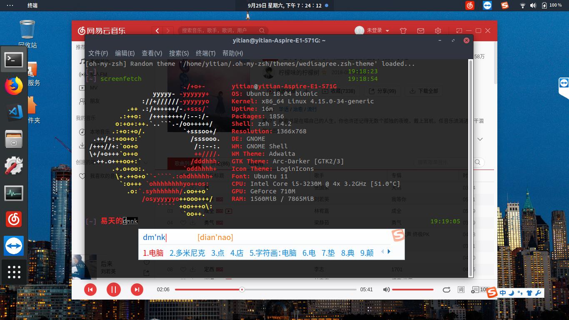Viewport: 569px width, 320px height.
Task: Toggle Sogou Chinese punctuation mode
Action: click(520, 293)
